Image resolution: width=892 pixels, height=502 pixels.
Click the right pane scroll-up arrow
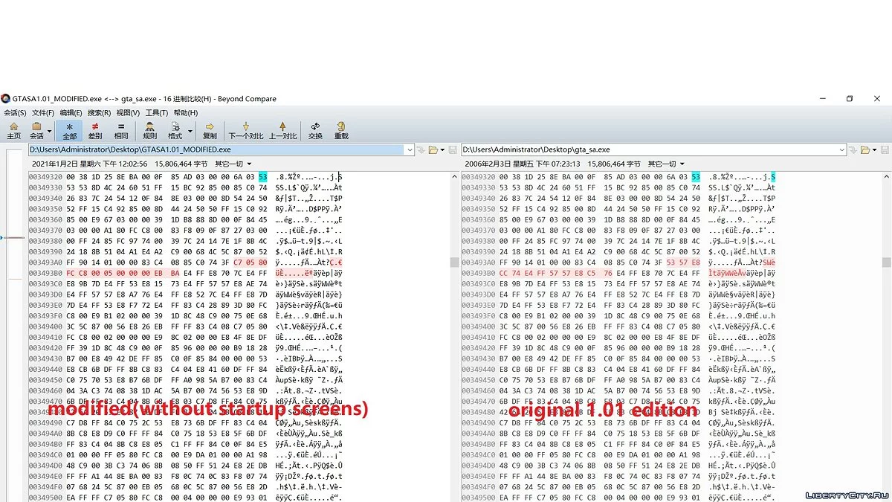[x=887, y=177]
